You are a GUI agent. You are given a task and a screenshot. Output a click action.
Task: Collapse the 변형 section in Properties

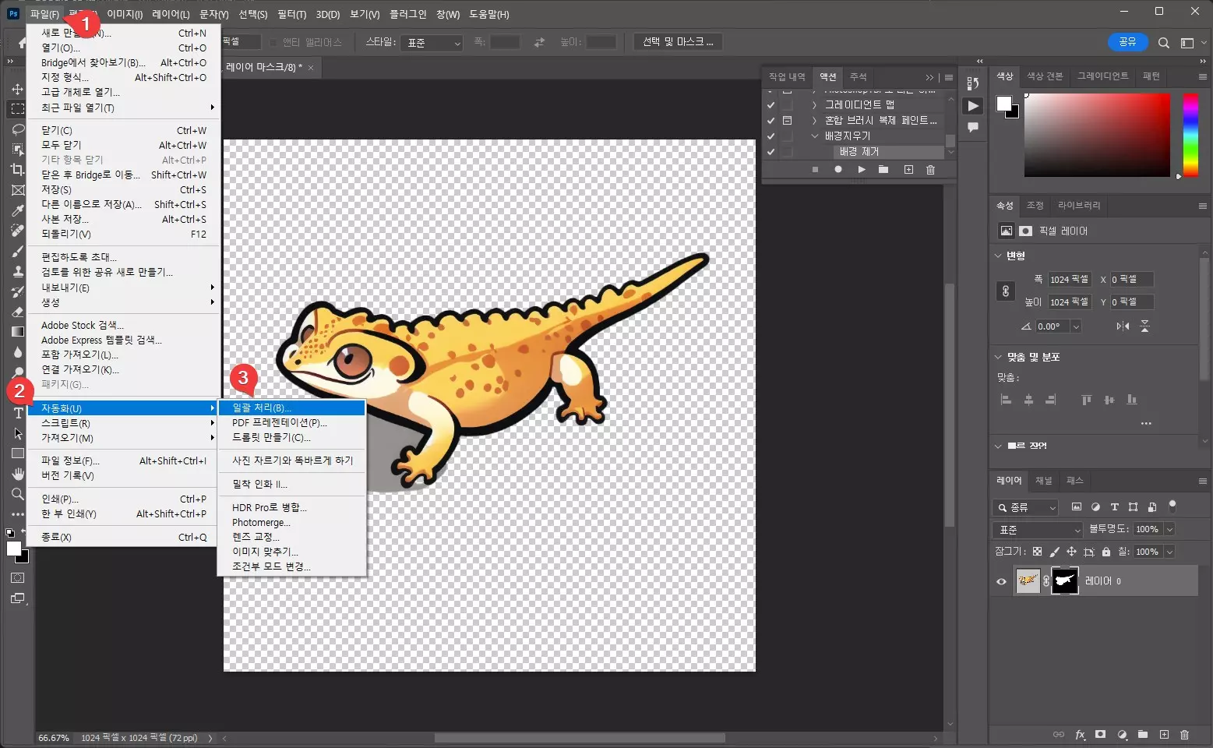click(998, 256)
